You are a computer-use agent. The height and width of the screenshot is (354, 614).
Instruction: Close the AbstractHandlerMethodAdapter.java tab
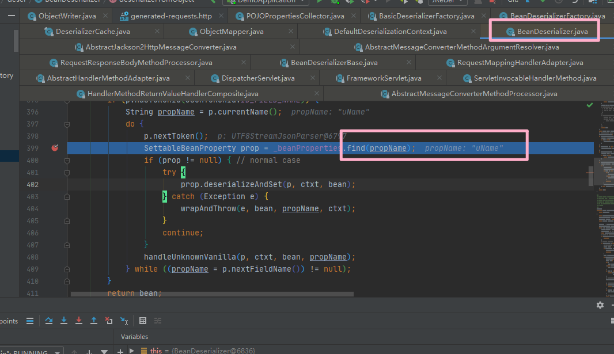pos(188,78)
